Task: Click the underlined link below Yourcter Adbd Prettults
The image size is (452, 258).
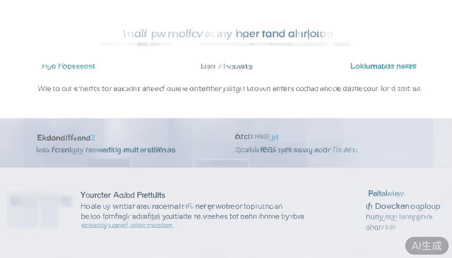Action: tap(127, 225)
